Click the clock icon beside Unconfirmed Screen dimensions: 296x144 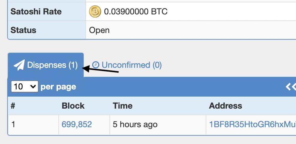point(96,65)
